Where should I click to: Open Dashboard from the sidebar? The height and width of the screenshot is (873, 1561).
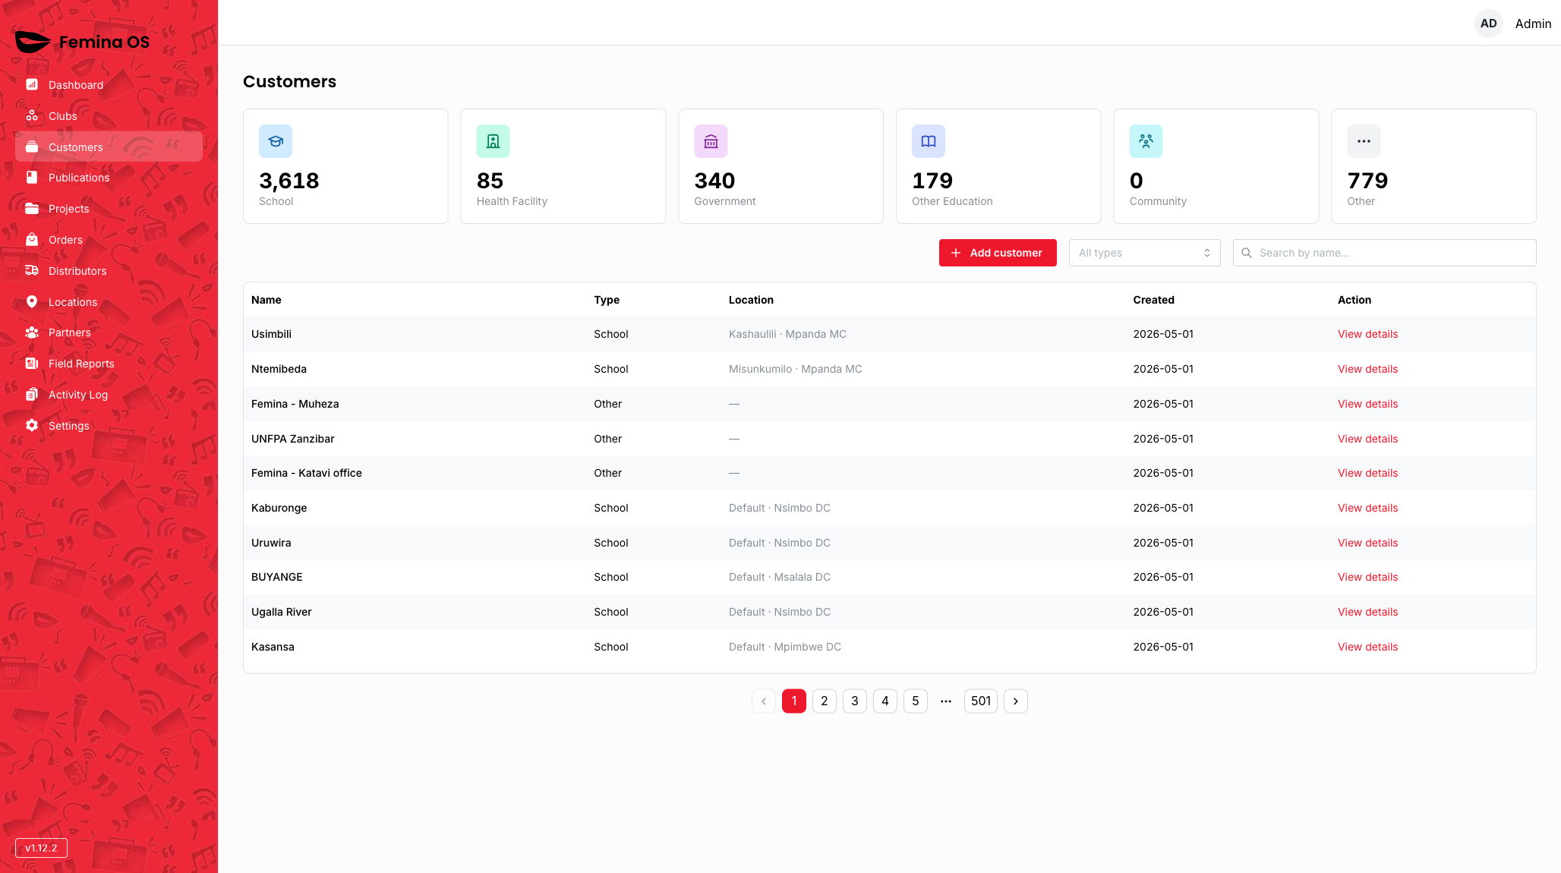click(109, 84)
